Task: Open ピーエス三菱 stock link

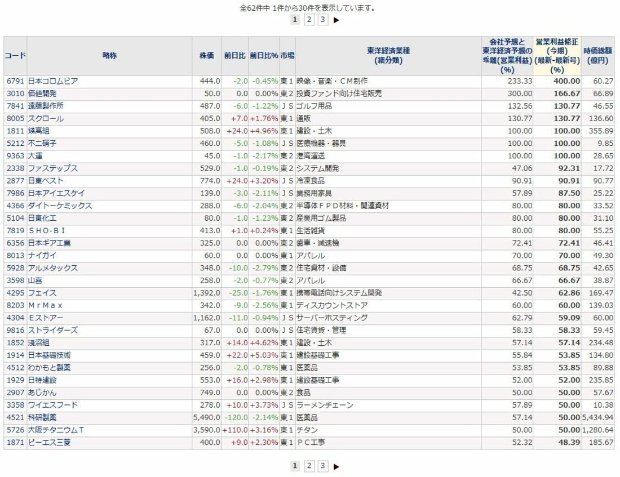Action: click(49, 442)
